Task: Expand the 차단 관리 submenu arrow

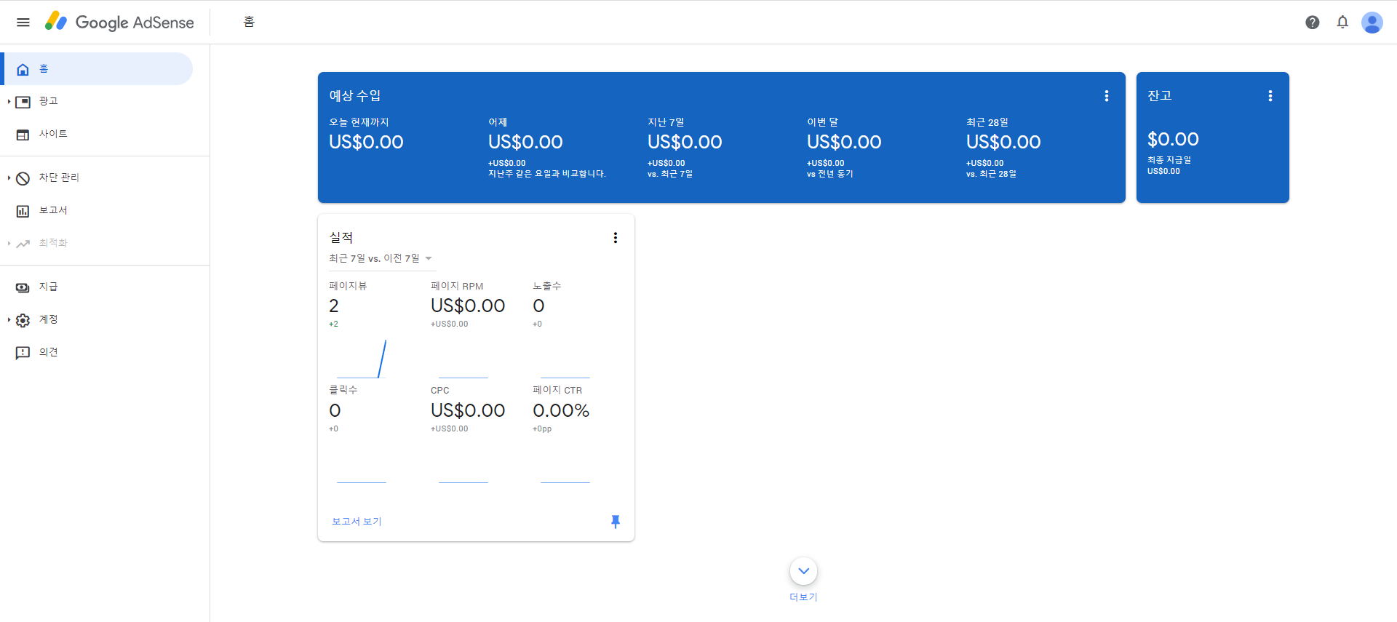Action: [9, 178]
